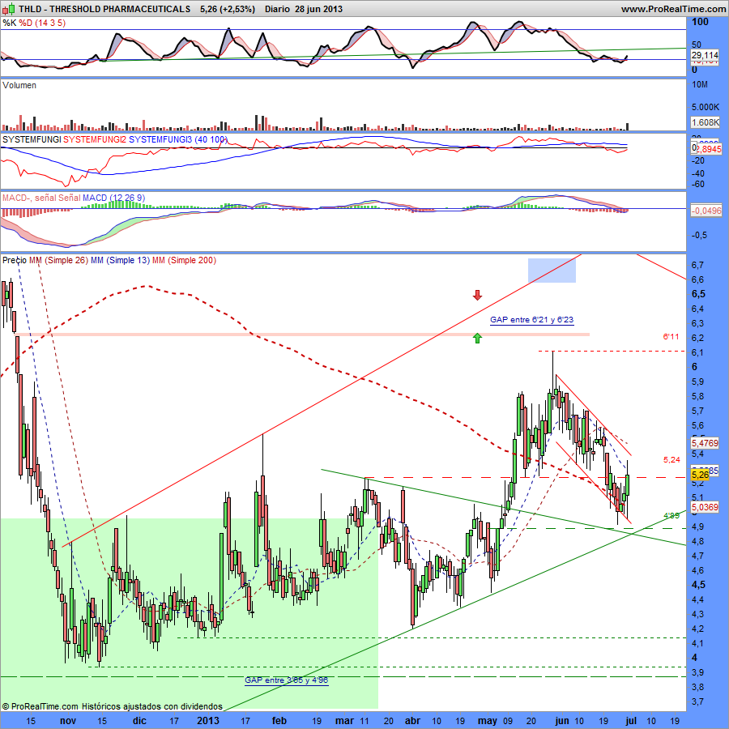Click the 29,114 stochastic value tag
Screen dimensions: 729x729
[x=705, y=55]
